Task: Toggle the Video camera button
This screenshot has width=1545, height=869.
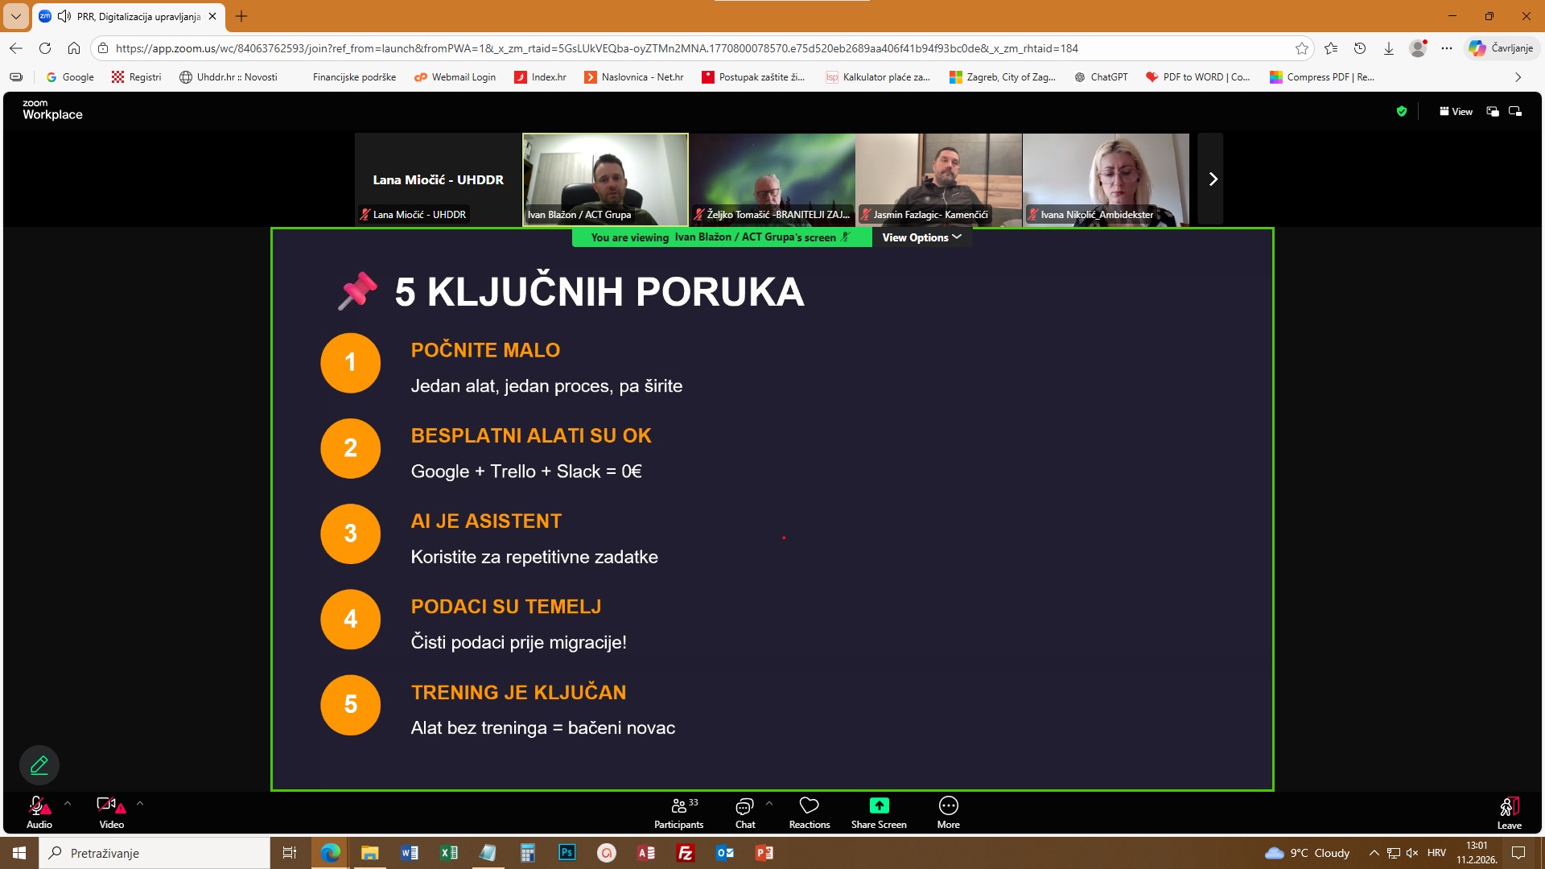Action: pos(109,805)
